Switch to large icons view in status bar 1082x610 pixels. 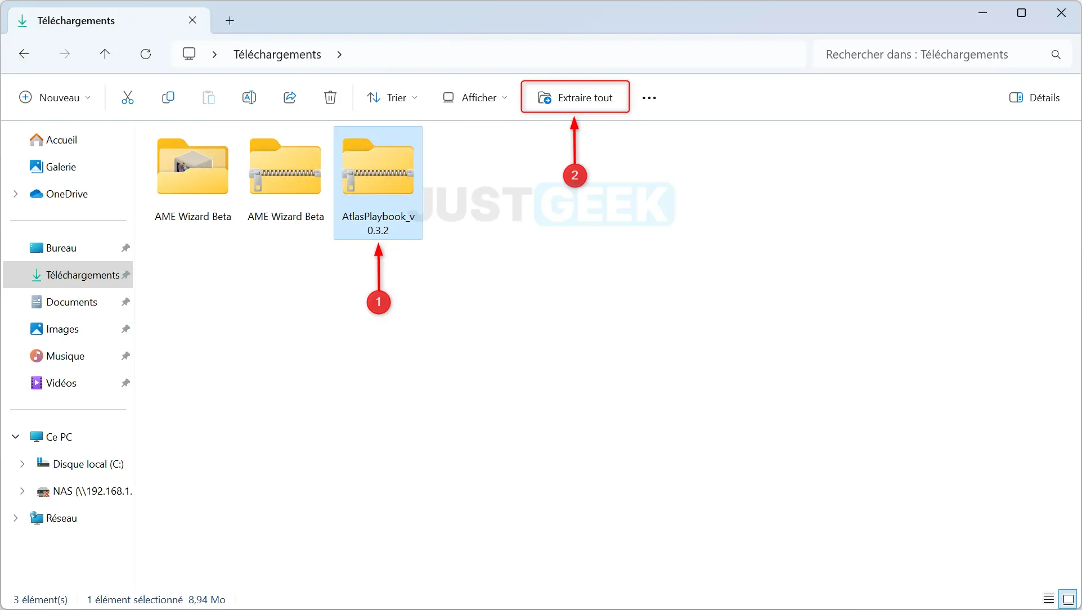tap(1068, 599)
